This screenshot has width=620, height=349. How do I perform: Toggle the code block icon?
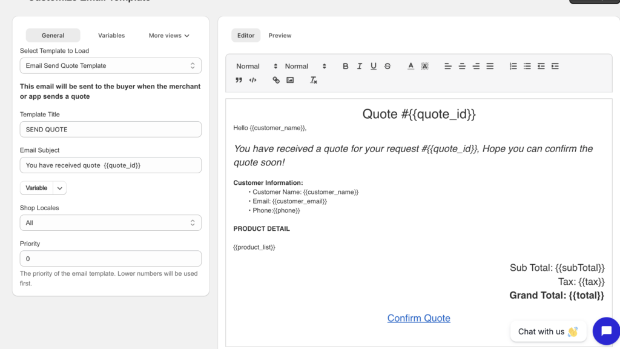(253, 80)
